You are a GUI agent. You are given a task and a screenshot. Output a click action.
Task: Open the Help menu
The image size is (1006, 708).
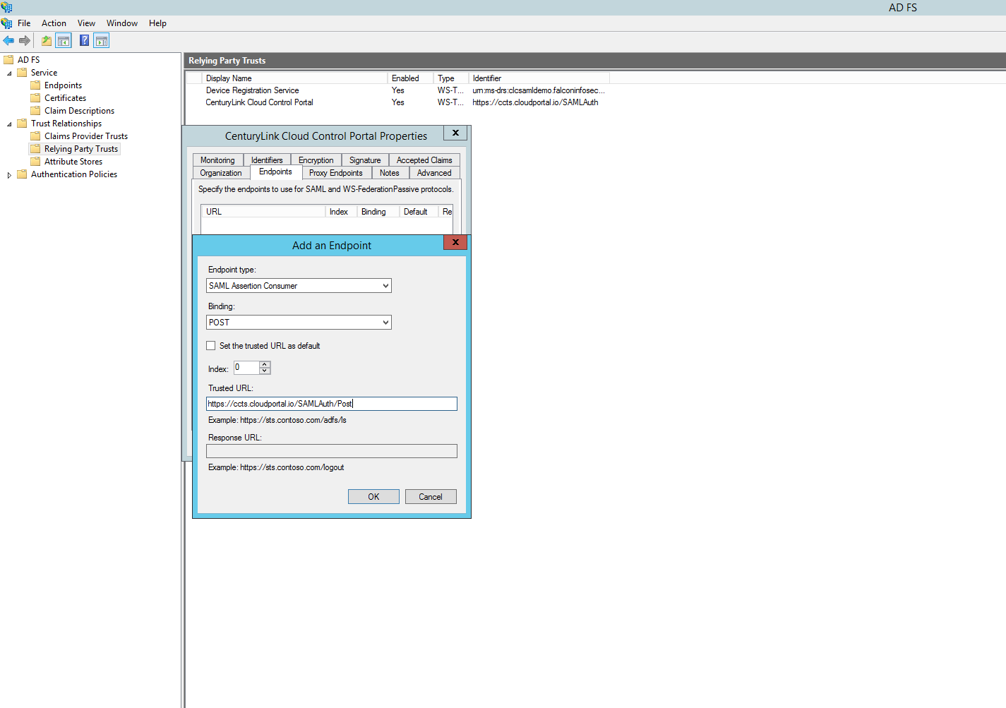point(157,23)
